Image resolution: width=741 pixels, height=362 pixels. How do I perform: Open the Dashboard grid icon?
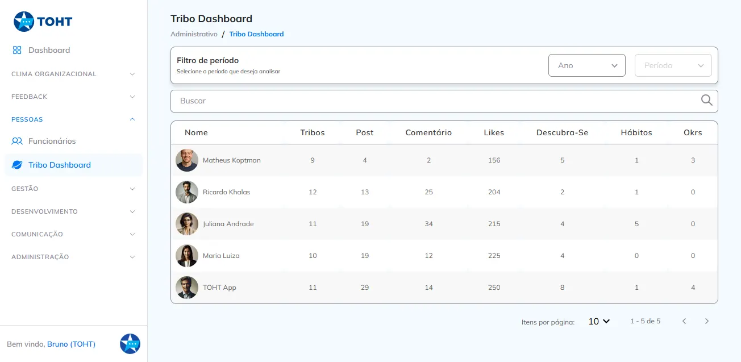[x=17, y=50]
